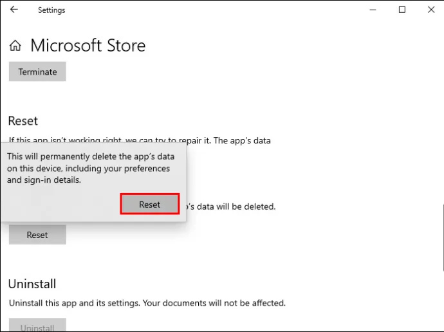
Task: Open Settings home via house icon
Action: coord(15,45)
